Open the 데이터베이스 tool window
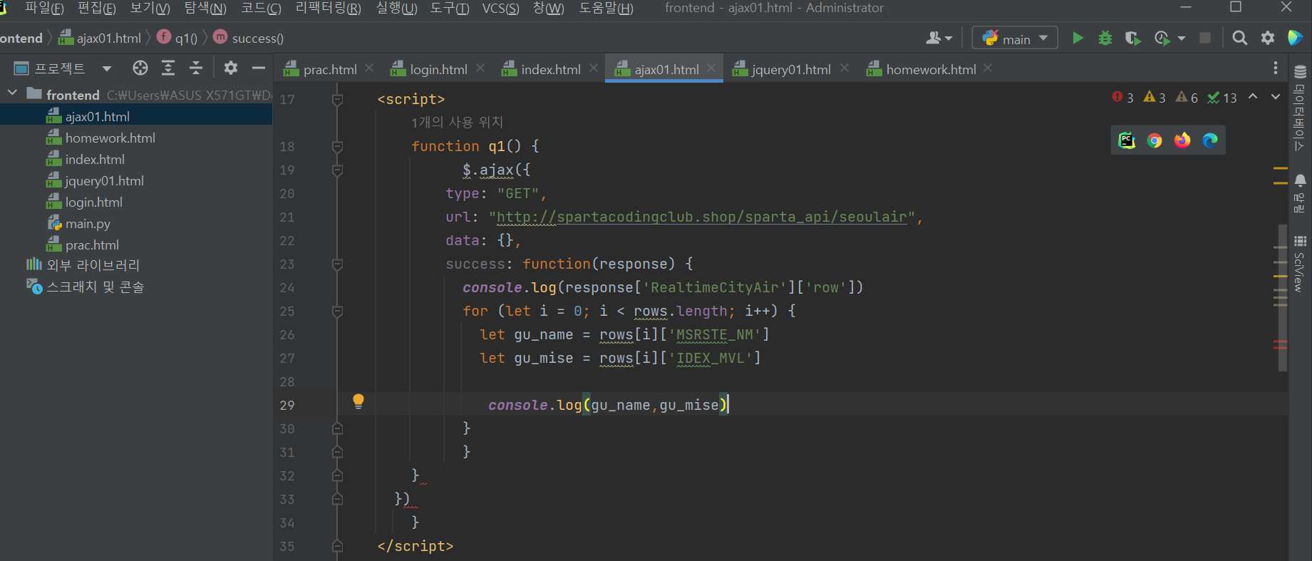 pos(1300,108)
